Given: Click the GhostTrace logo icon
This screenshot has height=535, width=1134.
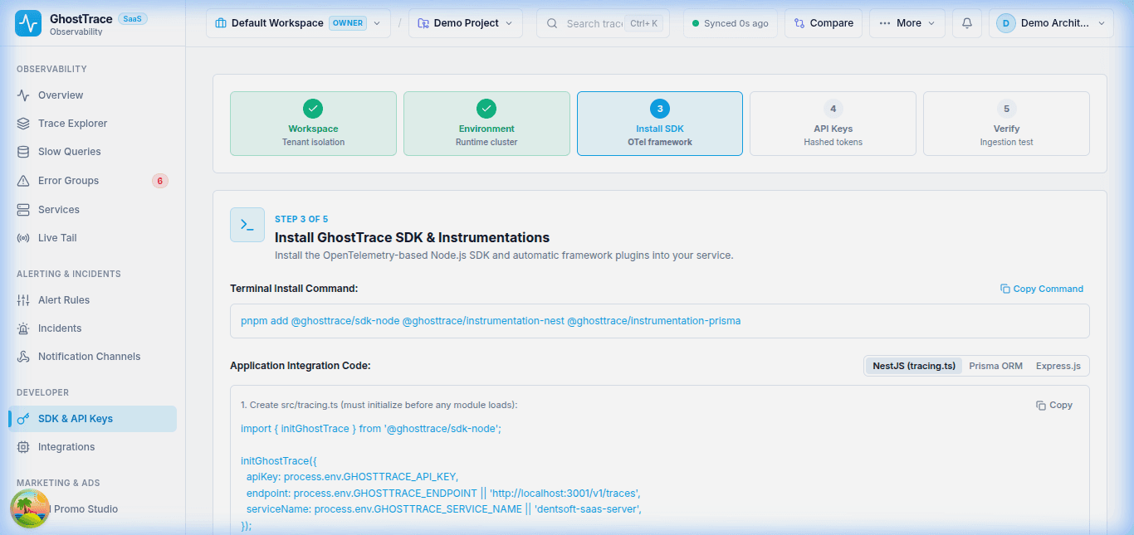Looking at the screenshot, I should [x=28, y=23].
